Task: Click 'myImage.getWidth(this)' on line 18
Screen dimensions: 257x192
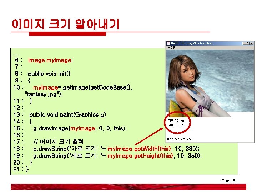Action: click(139, 149)
